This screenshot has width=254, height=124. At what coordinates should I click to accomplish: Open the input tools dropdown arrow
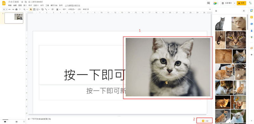pyautogui.click(x=60, y=10)
